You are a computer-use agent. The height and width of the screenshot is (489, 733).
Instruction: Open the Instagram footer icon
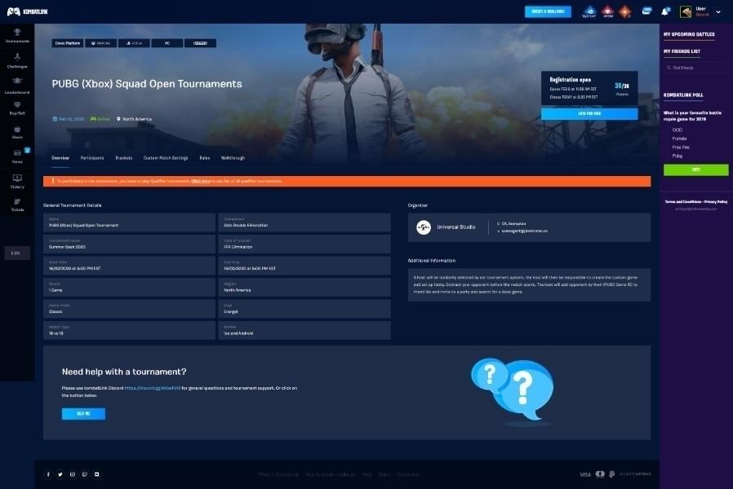(73, 474)
